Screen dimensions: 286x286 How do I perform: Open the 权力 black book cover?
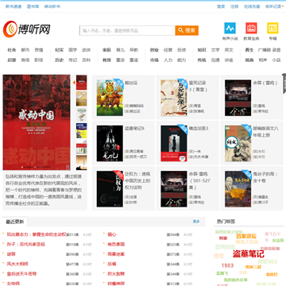(110, 189)
